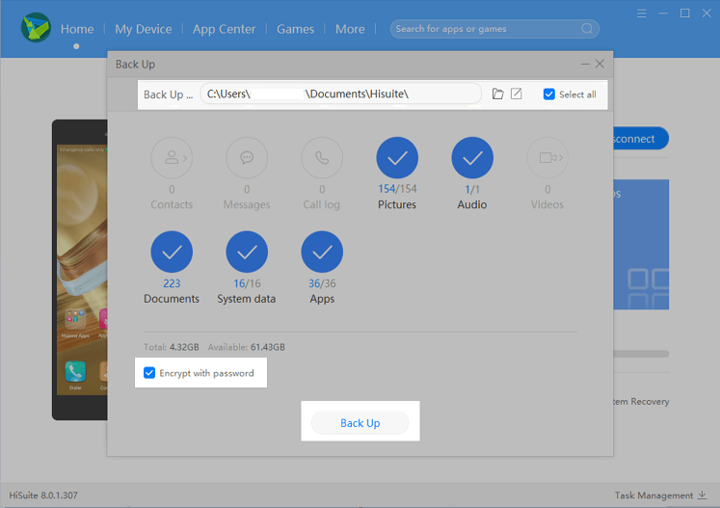
Task: Click the backup path input field
Action: coord(340,94)
